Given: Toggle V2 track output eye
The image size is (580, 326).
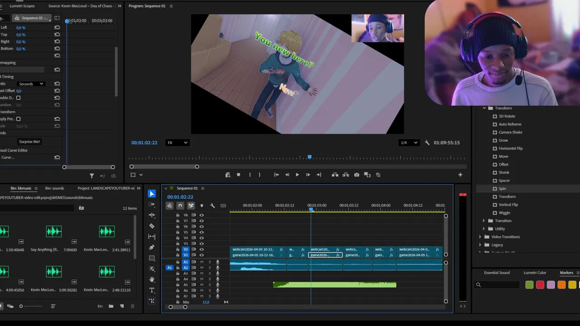Looking at the screenshot, I should click(x=202, y=249).
